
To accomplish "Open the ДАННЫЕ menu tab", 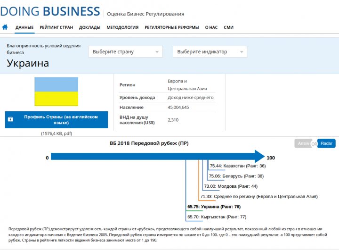I will coord(24,27).
